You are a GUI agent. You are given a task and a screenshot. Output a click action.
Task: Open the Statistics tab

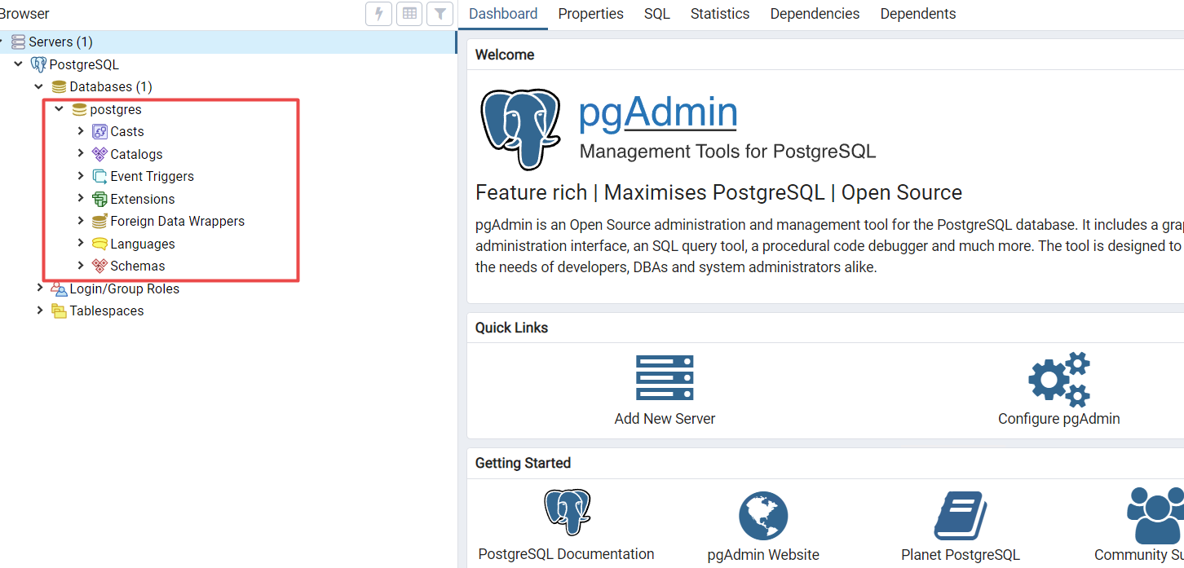pyautogui.click(x=720, y=14)
